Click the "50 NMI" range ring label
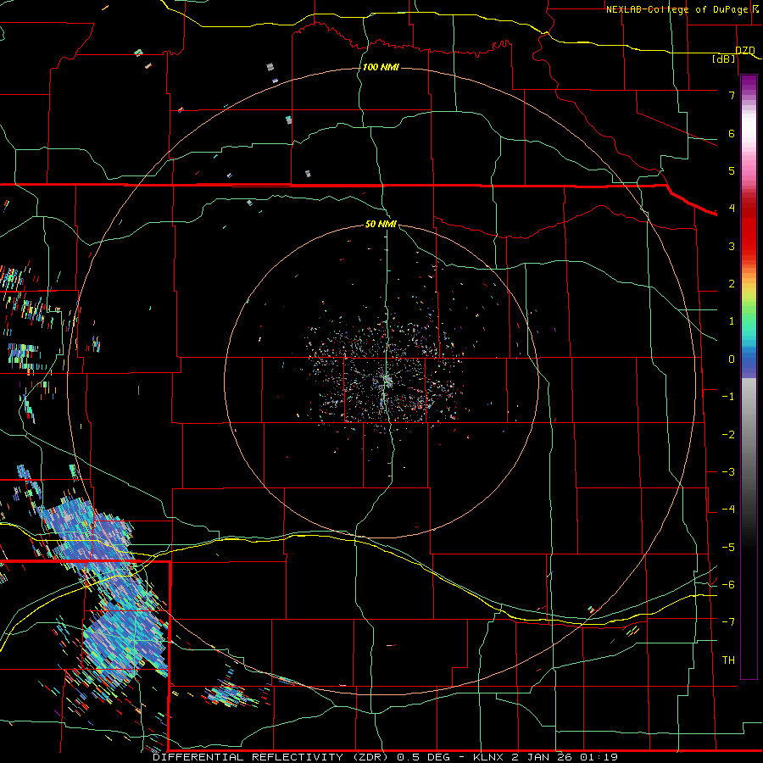This screenshot has height=763, width=763. click(381, 224)
